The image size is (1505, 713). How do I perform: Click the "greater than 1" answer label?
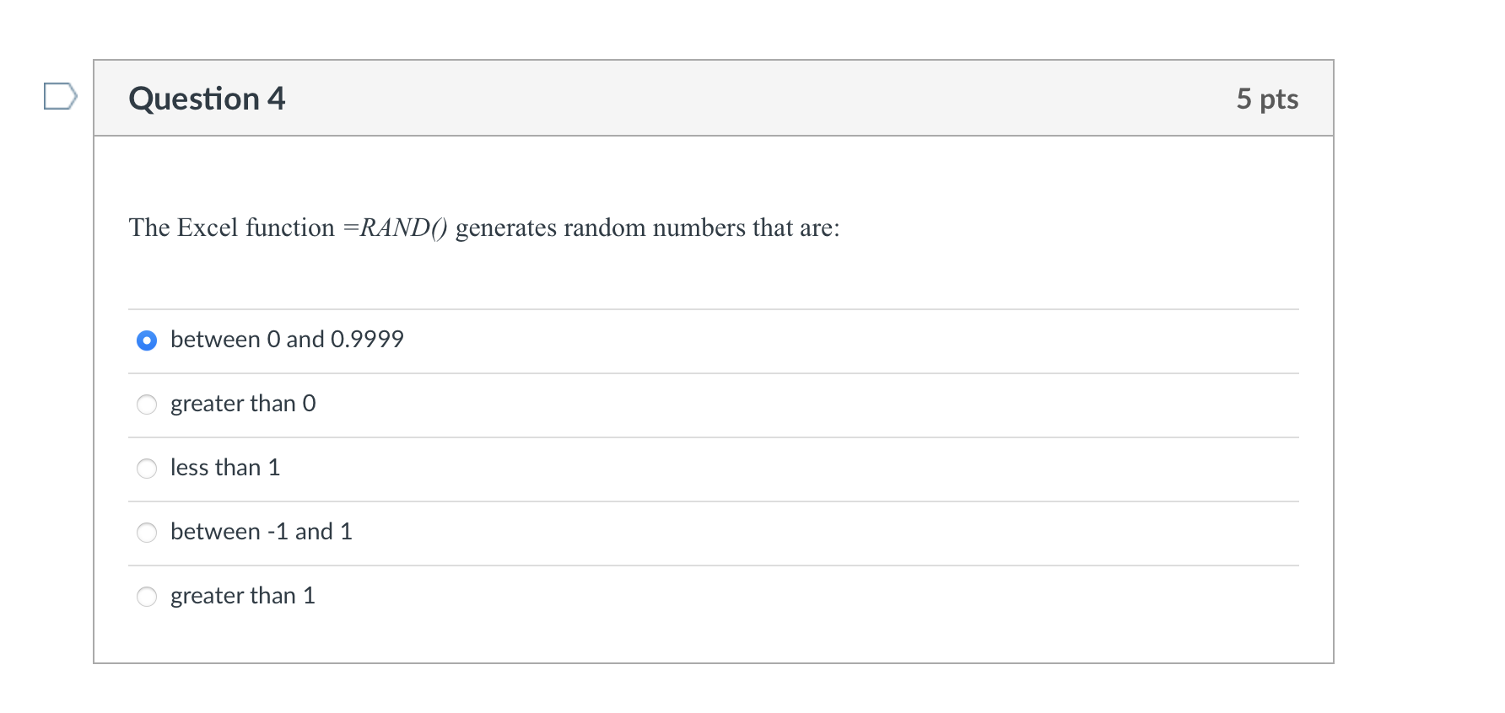(x=242, y=596)
